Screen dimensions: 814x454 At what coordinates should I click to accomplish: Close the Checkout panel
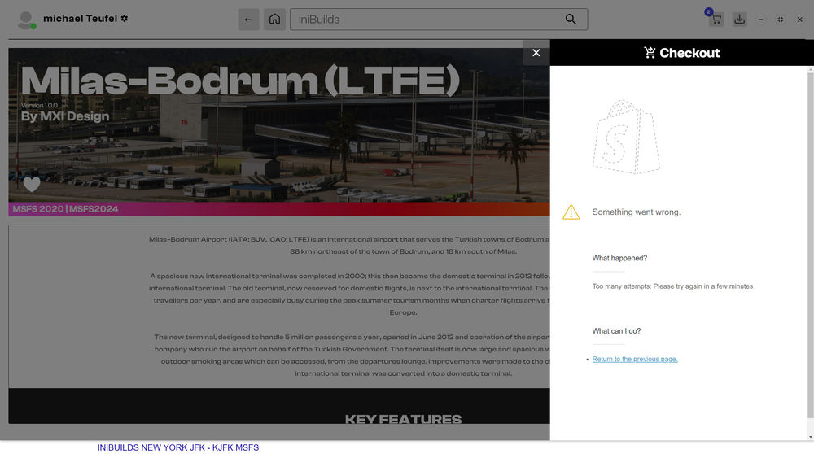click(536, 52)
